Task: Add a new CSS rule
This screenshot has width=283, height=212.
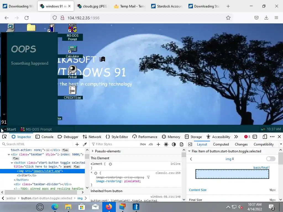Action: click(x=158, y=144)
